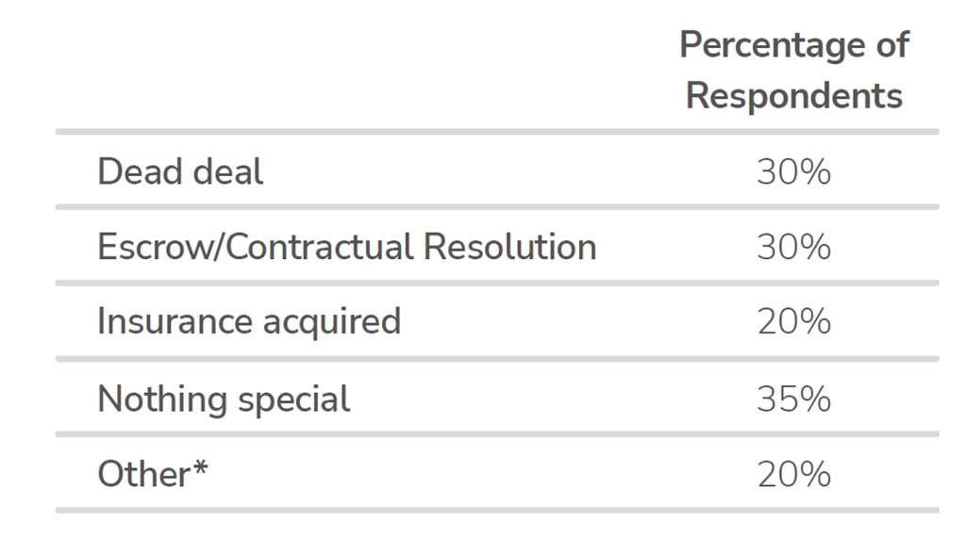Click the asterisk after "Other"
This screenshot has height=553, width=966.
200,467
